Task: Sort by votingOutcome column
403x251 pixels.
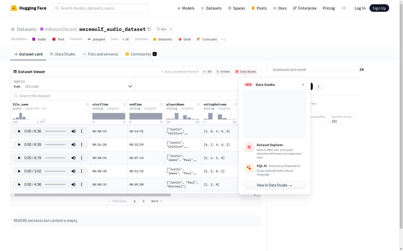Action: pos(236,104)
